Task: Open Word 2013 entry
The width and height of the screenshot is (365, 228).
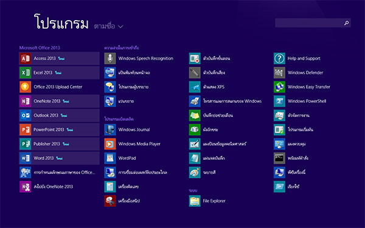Action: tap(59, 158)
